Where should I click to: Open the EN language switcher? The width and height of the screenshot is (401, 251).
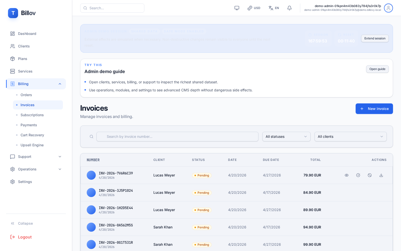(x=274, y=8)
